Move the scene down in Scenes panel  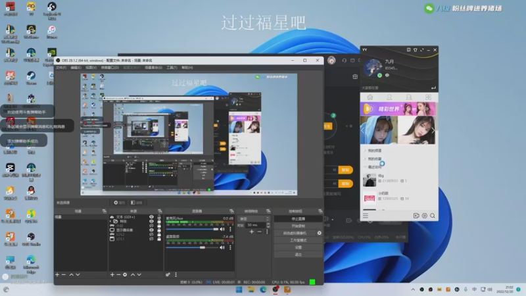(78, 274)
